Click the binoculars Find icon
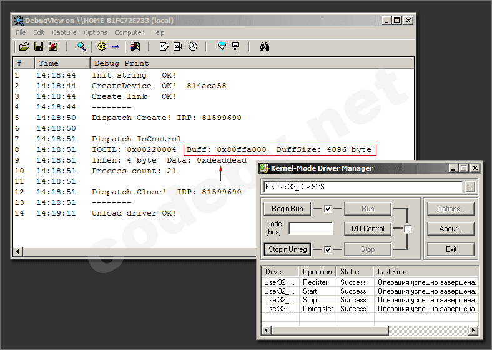 [x=264, y=47]
